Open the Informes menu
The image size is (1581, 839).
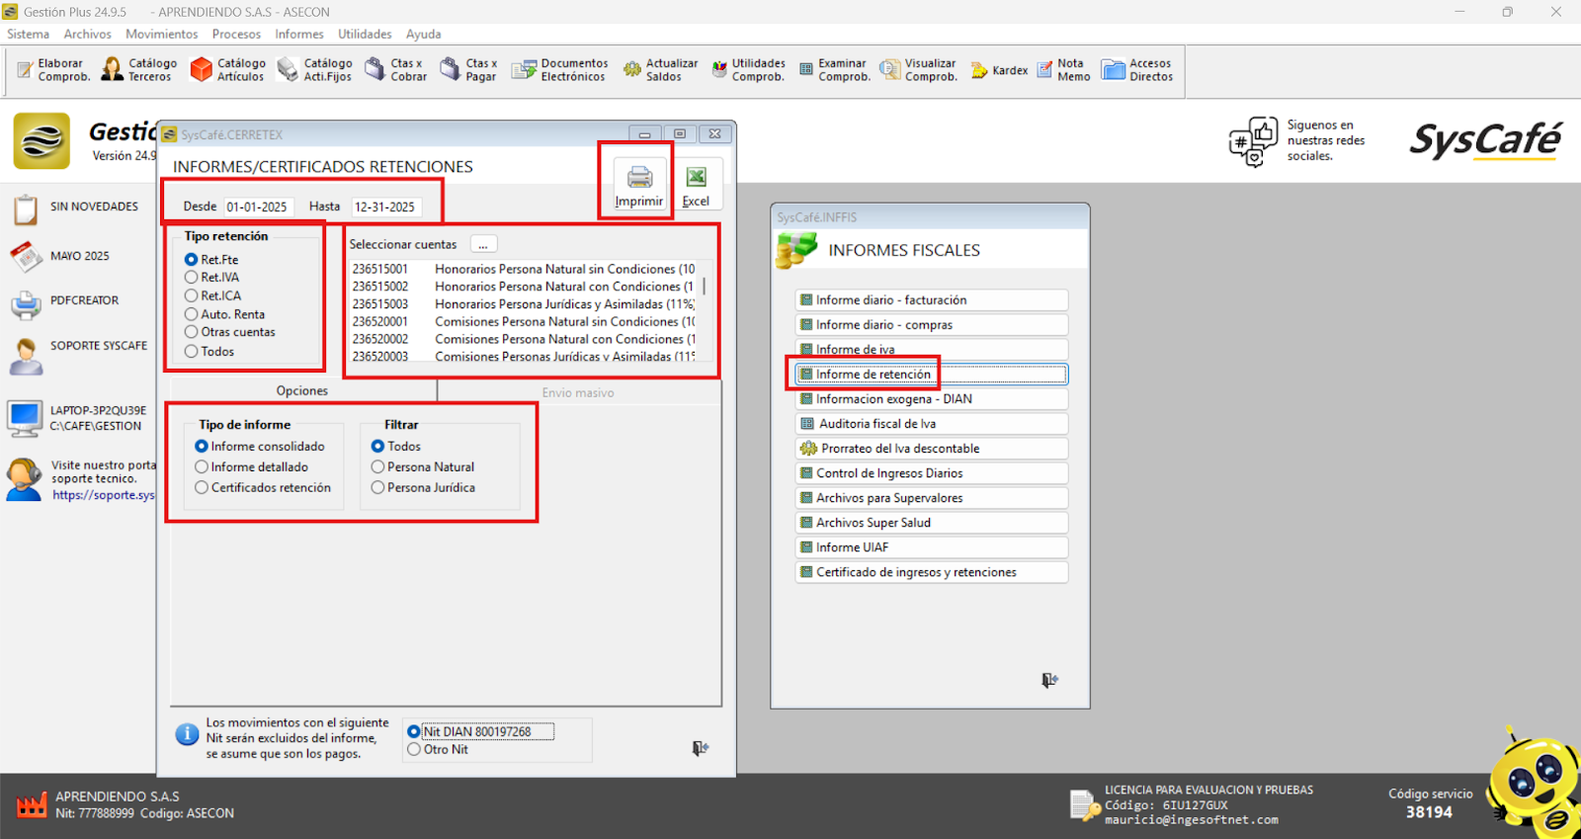(298, 34)
